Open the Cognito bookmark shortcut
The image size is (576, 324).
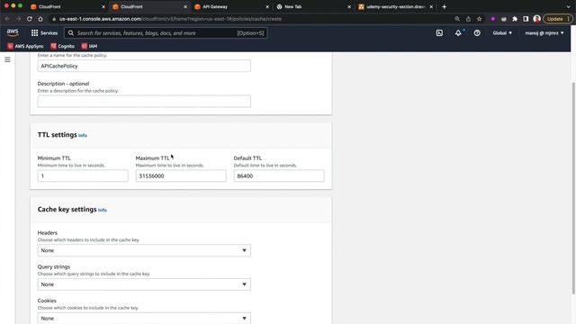[62, 46]
